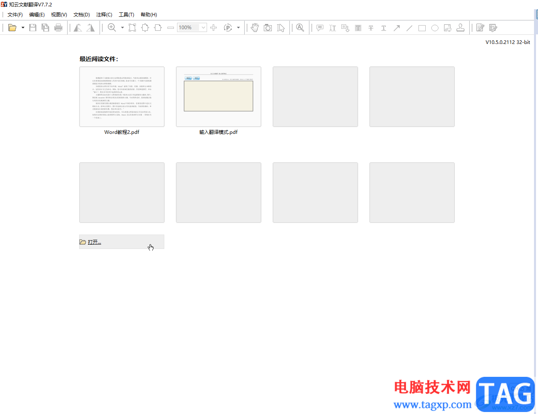Click the V10.5.0.2112 32-bit version text
538x414 pixels.
click(x=508, y=42)
